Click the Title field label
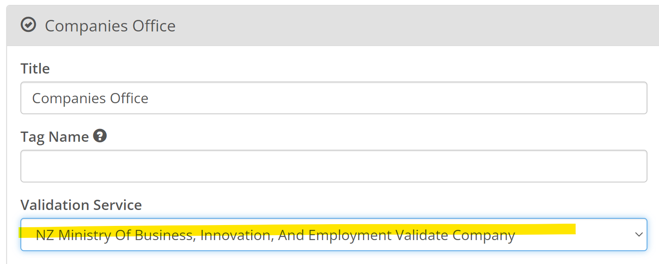The image size is (659, 264). point(35,69)
